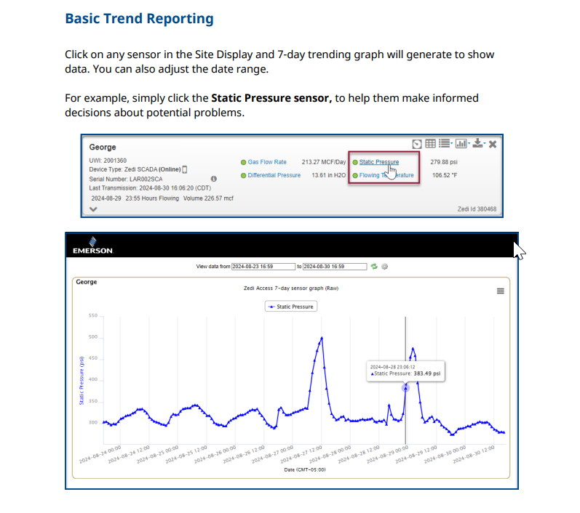Click the 13.61 in H2O value
The image size is (580, 513).
pos(328,175)
